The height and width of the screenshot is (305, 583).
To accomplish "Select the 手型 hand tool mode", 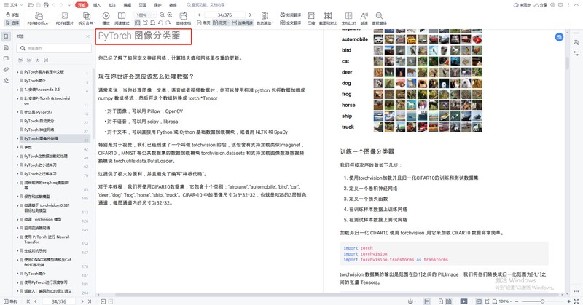I will 12,15.
